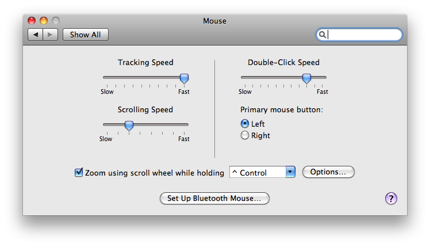Screen dimensions: 430x247
Task: Click the forward navigation arrow
Action: [50, 35]
